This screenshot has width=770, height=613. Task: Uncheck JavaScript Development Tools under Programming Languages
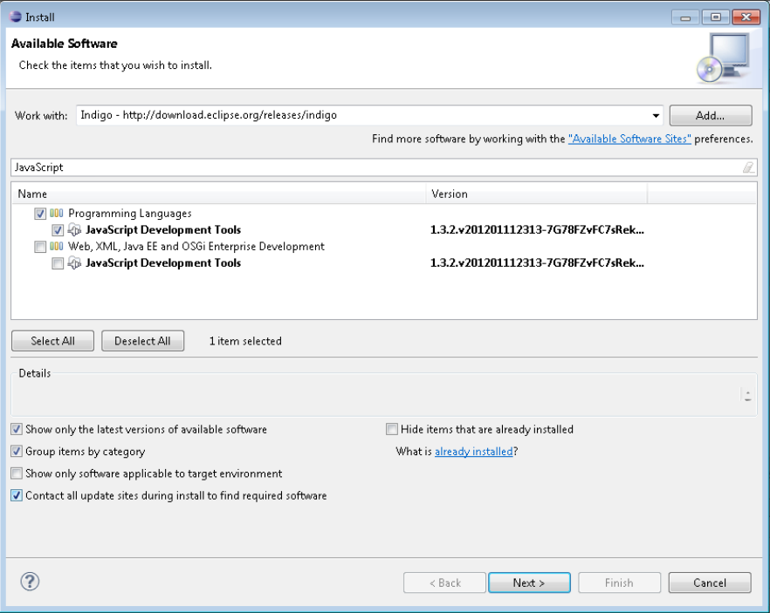coord(58,230)
